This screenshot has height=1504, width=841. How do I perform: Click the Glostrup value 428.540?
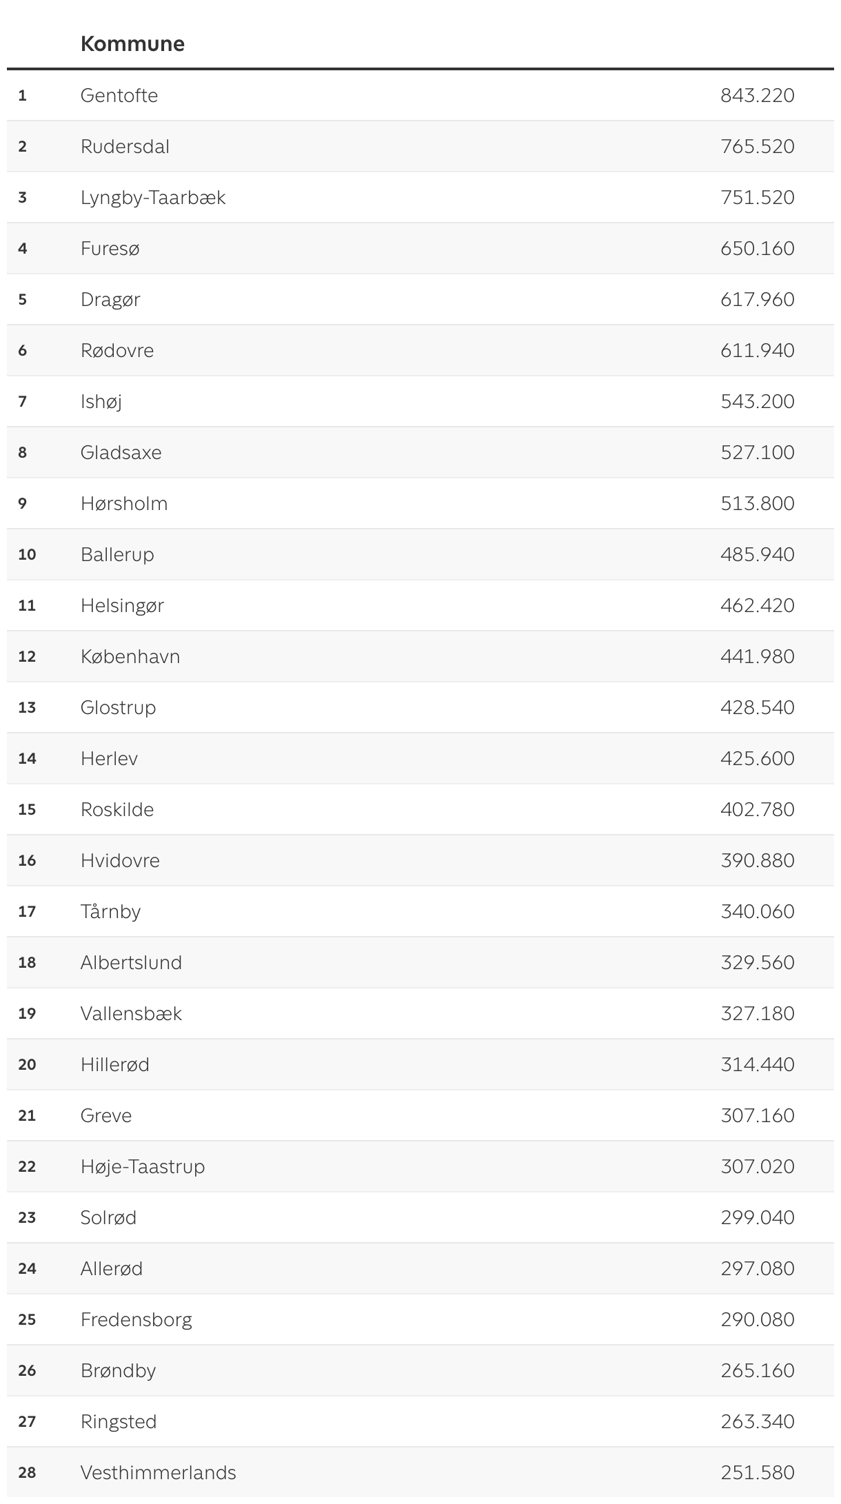pyautogui.click(x=757, y=707)
